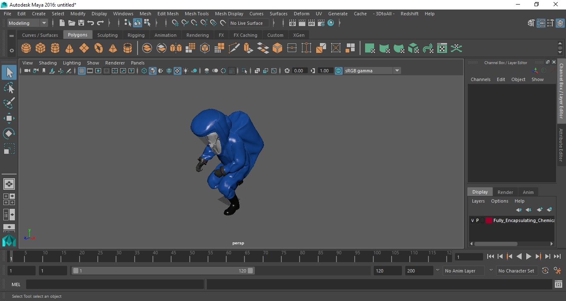Create a polygon pyramid from the shelf
Screen dimensions: 566x301
(x=113, y=48)
